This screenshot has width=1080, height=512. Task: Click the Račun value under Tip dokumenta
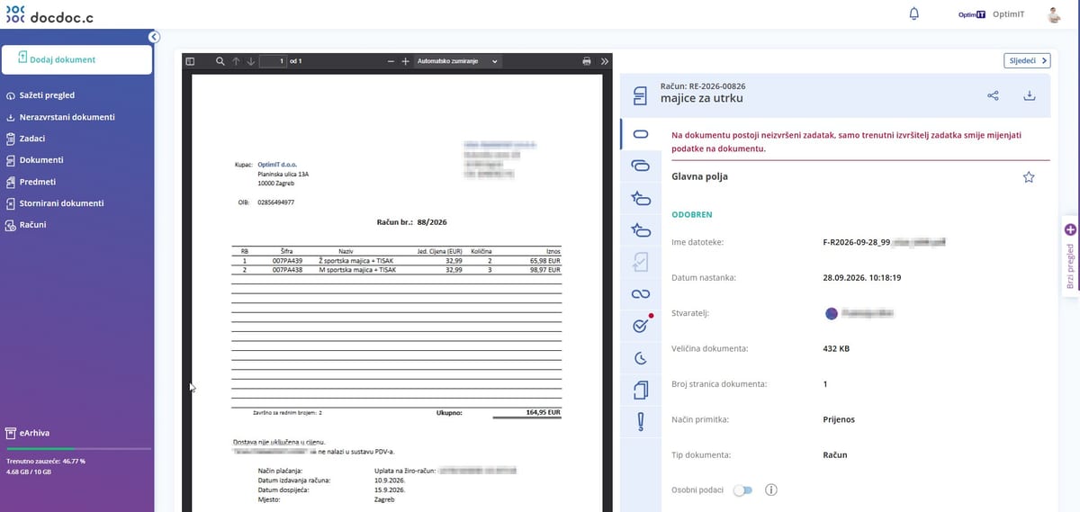[x=835, y=454]
